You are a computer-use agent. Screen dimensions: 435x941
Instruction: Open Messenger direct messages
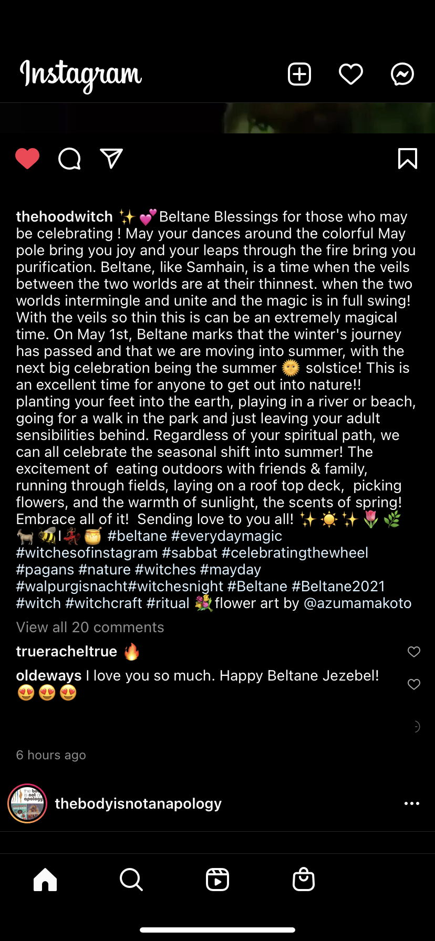tap(402, 74)
